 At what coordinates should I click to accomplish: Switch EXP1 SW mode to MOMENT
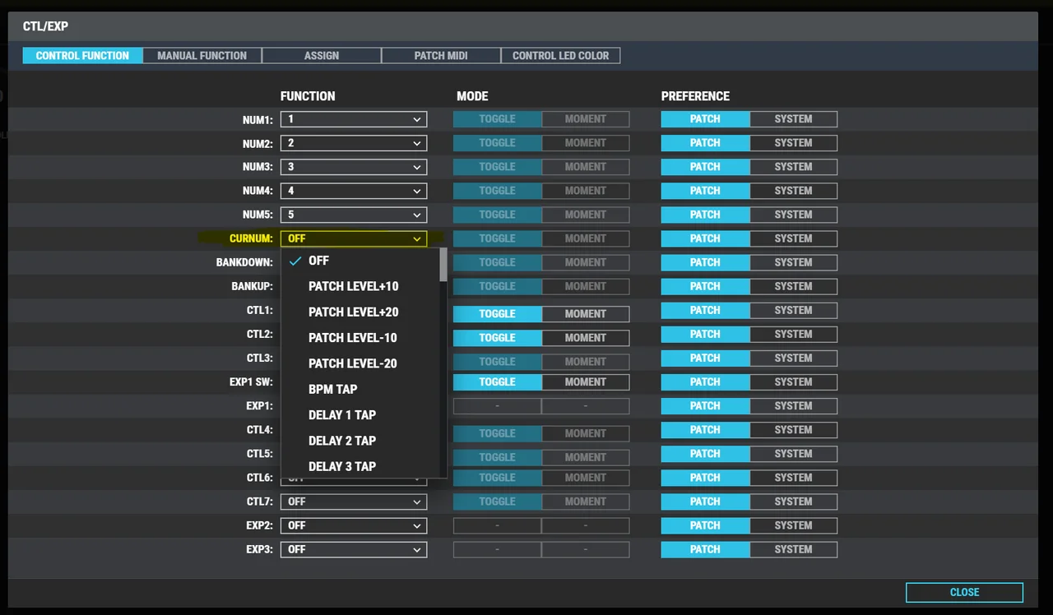585,382
